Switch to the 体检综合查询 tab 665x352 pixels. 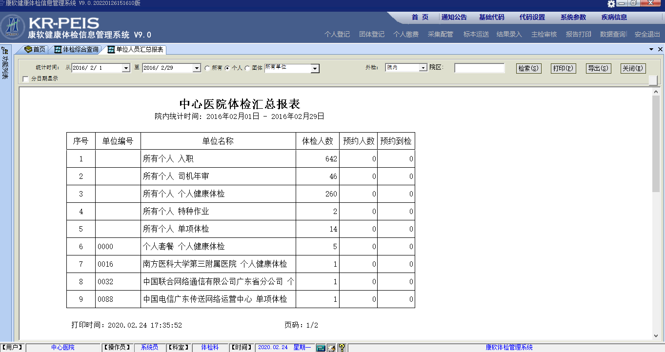(x=77, y=50)
